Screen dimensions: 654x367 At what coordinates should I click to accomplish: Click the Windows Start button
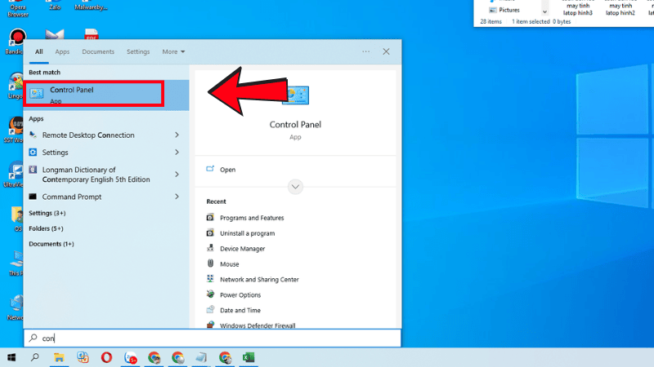tap(11, 357)
